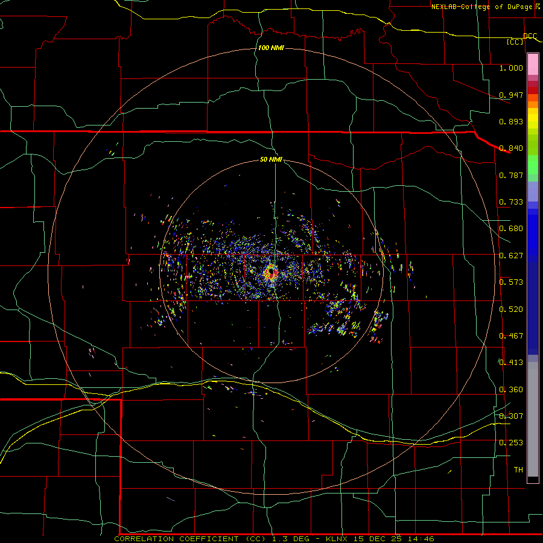Click the 0.627 color scale value
The height and width of the screenshot is (543, 543).
[x=511, y=256]
